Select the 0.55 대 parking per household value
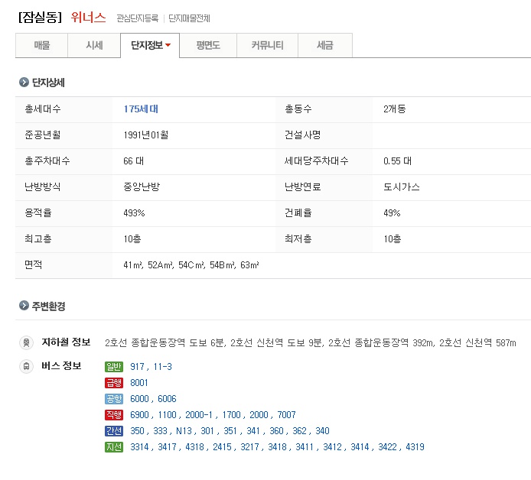The width and height of the screenshot is (531, 480). [x=398, y=161]
